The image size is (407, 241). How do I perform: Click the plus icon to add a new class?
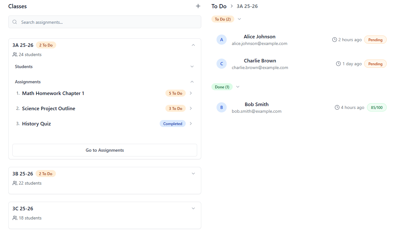(x=198, y=6)
